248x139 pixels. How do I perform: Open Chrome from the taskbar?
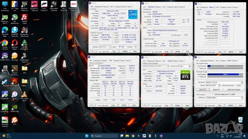(133, 136)
